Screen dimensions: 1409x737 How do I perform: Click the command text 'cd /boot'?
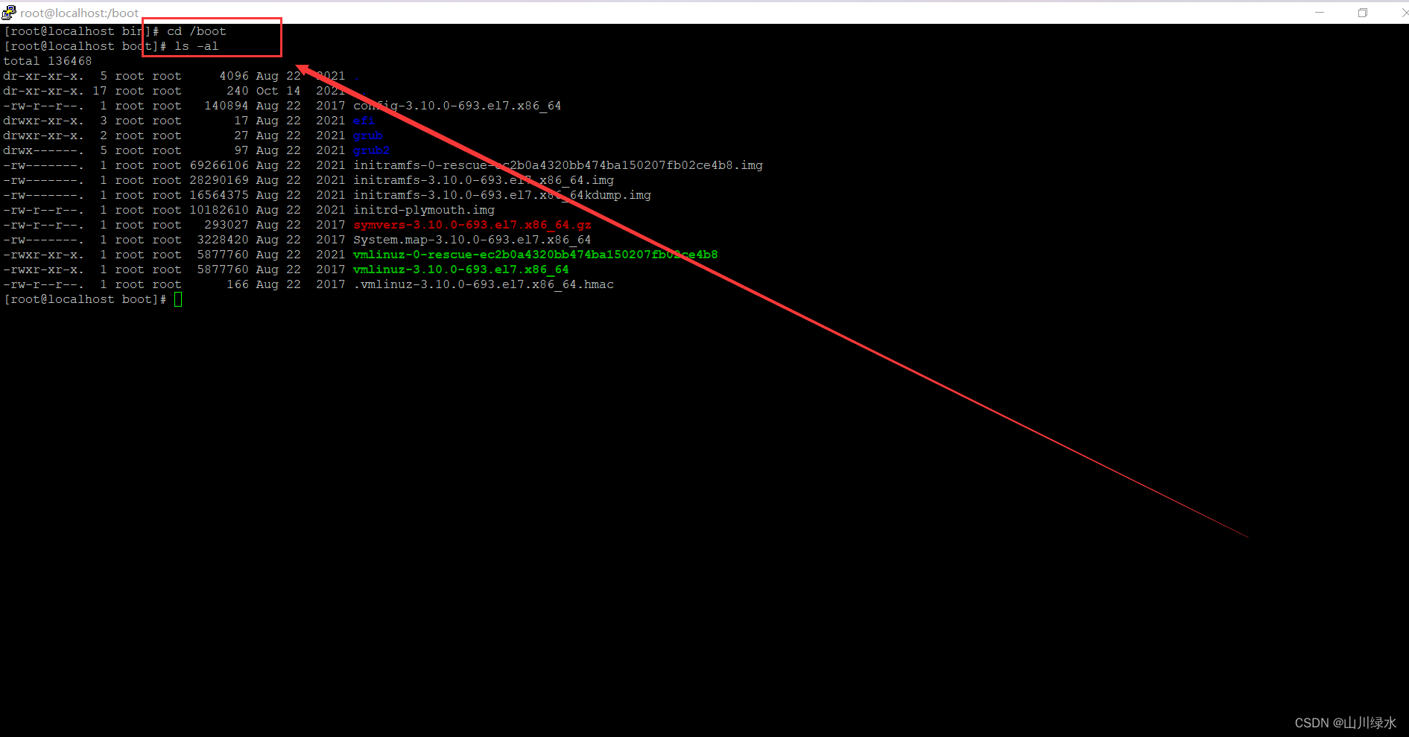coord(197,31)
